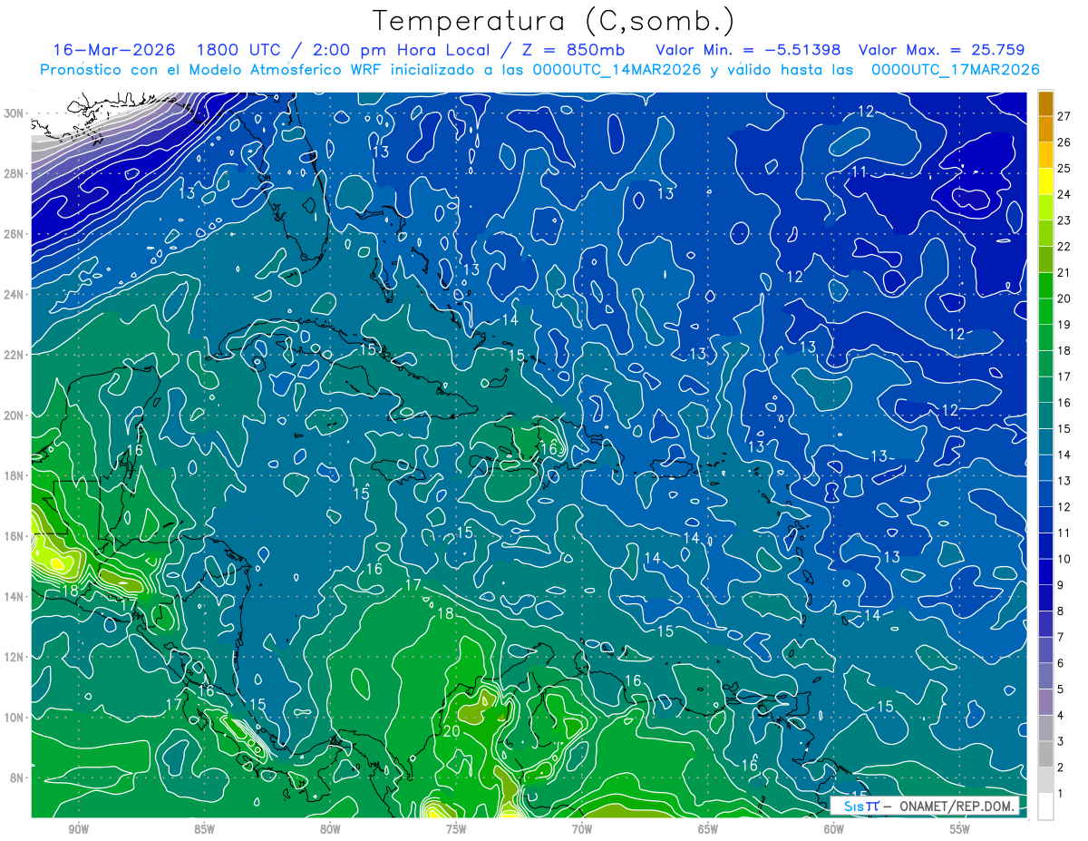Click the '28N' latitude axis label
Viewport: 1088px width, 841px height.
(x=15, y=173)
